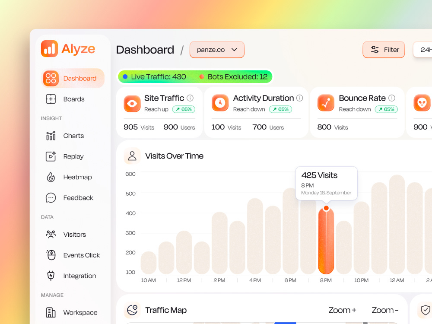Click the Workspace building icon
The width and height of the screenshot is (432, 324).
(51, 312)
